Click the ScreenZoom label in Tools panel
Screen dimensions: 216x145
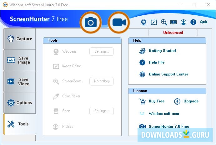72,81
